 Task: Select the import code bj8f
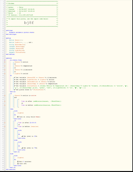[29, 23]
